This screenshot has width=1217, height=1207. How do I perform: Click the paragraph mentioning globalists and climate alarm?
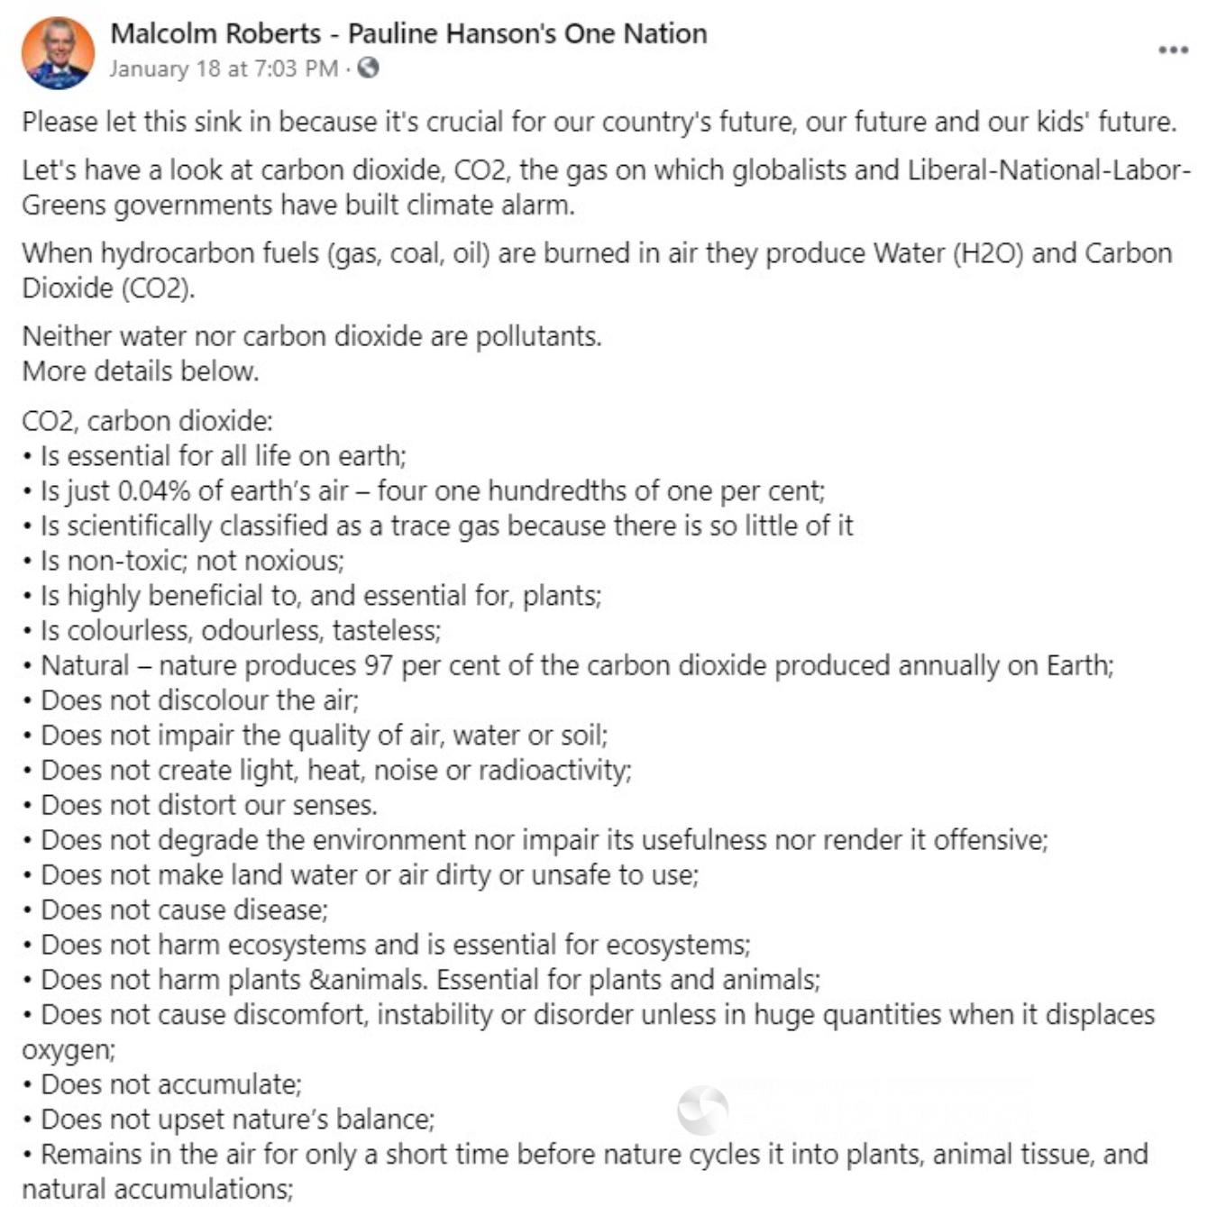606,187
